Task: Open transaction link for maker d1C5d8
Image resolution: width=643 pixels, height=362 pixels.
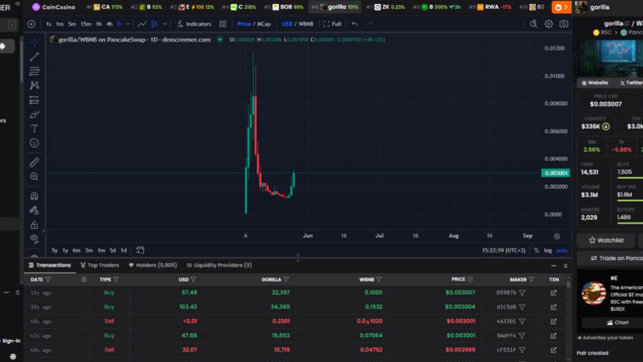Action: 554,307
